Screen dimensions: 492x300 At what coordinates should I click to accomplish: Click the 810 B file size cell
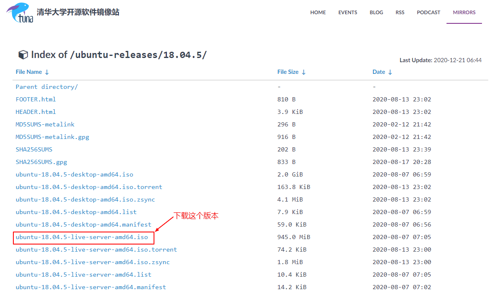pyautogui.click(x=286, y=99)
